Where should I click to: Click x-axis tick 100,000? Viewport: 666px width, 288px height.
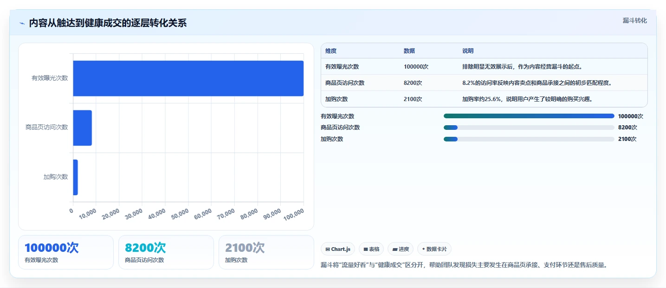294,214
